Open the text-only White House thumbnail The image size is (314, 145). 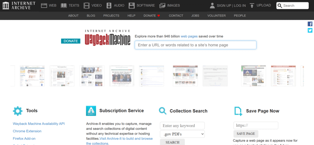(215, 76)
